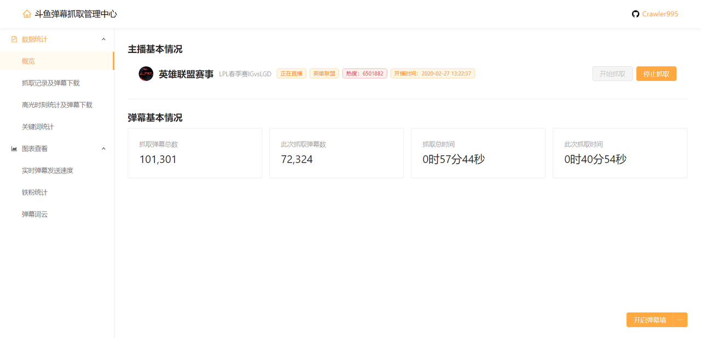Click the streamer avatar for 英雄联盟赛事

(x=146, y=74)
